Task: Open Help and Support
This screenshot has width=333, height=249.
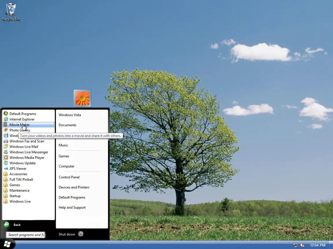Action: [x=72, y=207]
